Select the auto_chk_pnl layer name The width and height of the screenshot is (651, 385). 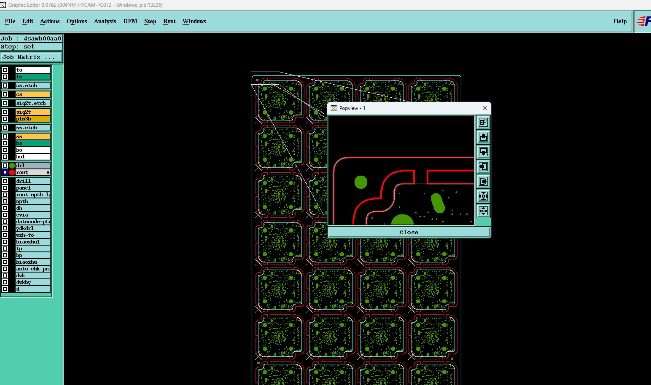33,269
